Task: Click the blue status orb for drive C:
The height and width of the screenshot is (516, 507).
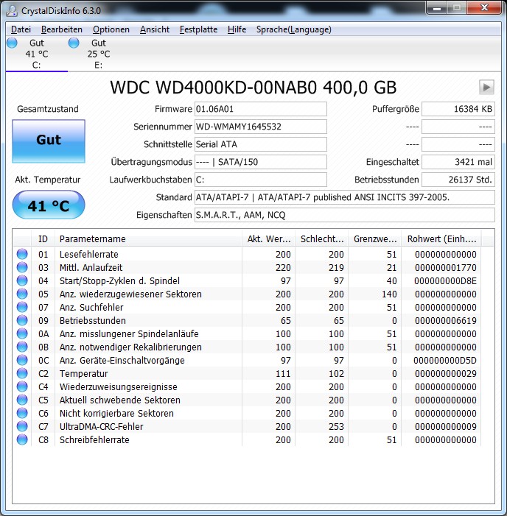Action: [12, 43]
